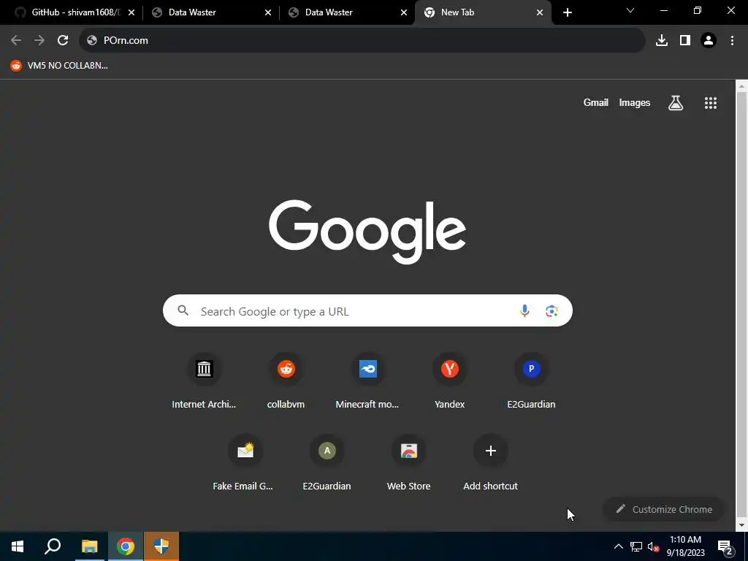
Task: Open the taskbar clock and date
Action: coord(685,546)
